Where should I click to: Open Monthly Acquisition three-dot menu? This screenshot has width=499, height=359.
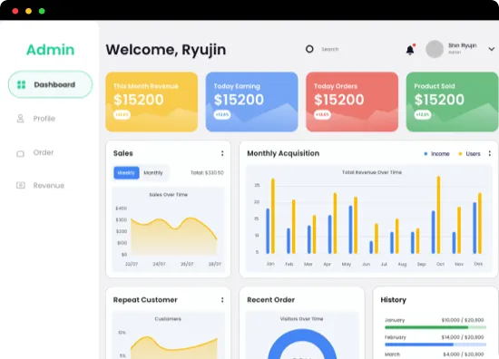pyautogui.click(x=490, y=153)
